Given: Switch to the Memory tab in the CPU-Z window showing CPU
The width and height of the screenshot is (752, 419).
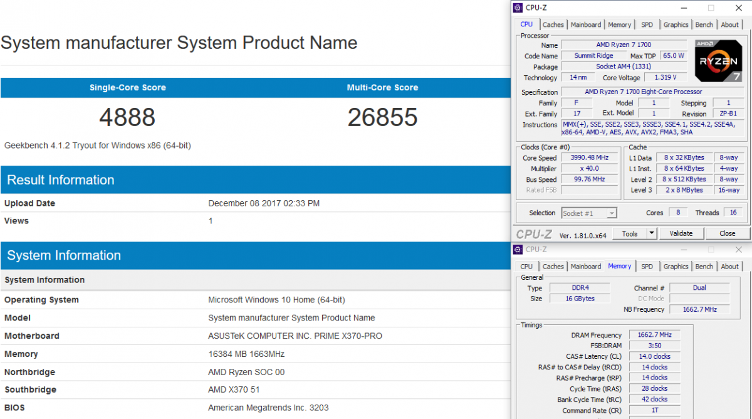Looking at the screenshot, I should 620,24.
